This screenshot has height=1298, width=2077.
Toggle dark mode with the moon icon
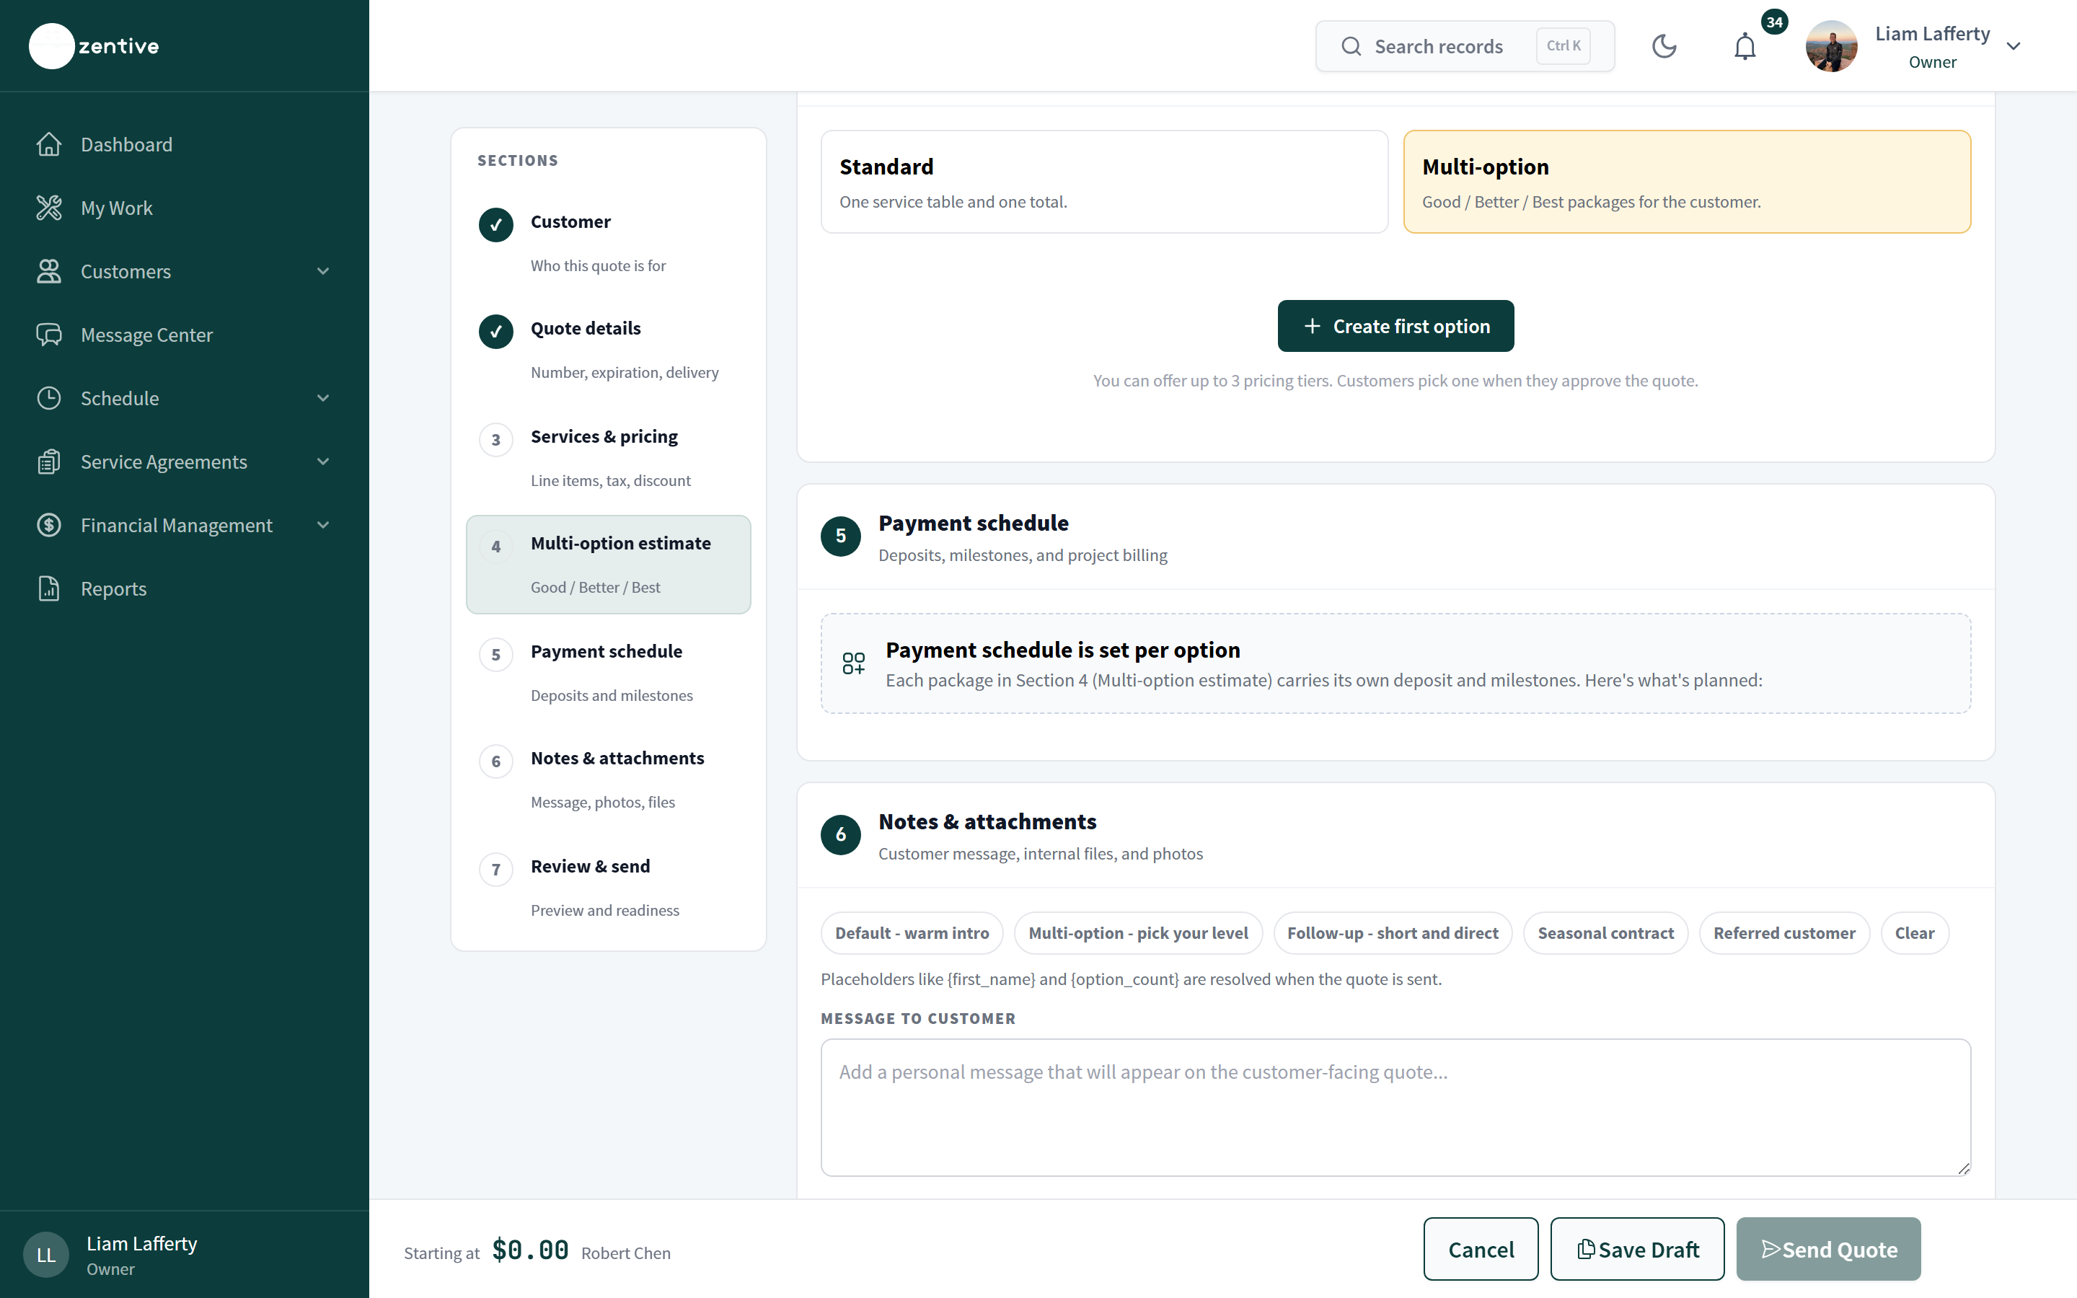(1664, 46)
